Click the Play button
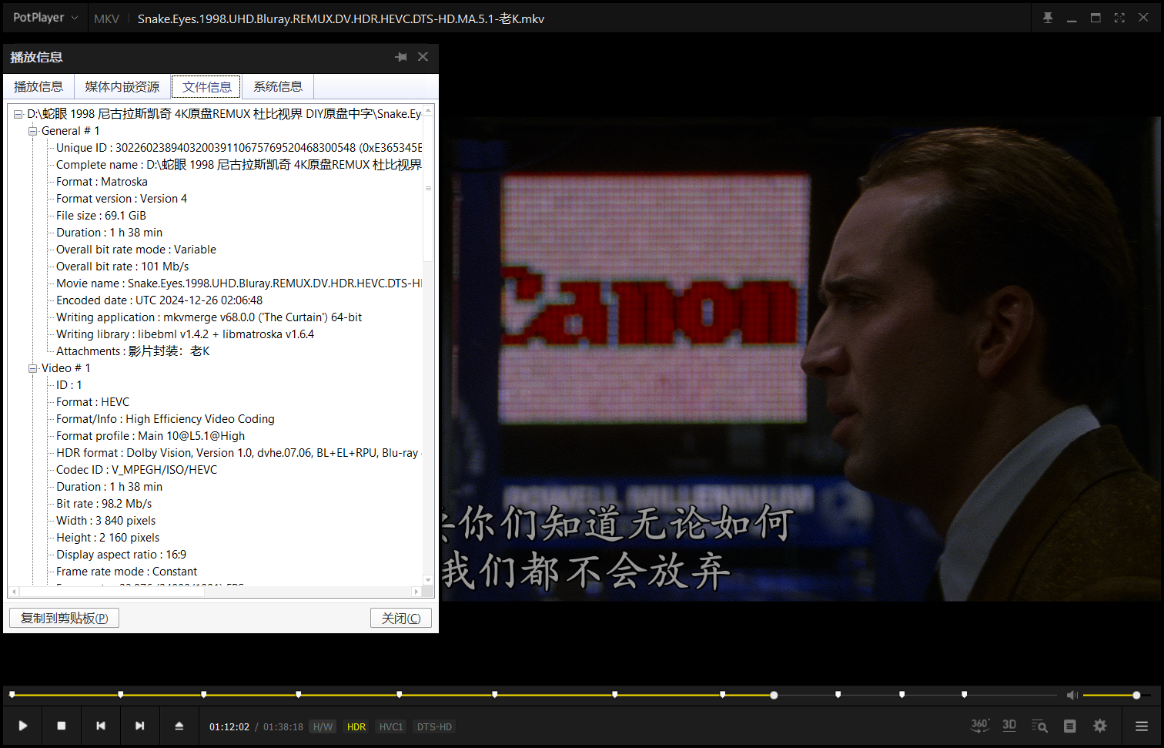 23,726
